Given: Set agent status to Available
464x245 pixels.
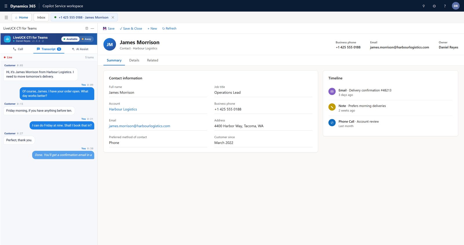Looking at the screenshot, I should (70, 39).
